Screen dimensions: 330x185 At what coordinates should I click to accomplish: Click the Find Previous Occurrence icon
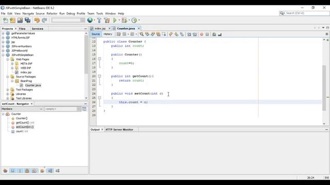(147, 34)
